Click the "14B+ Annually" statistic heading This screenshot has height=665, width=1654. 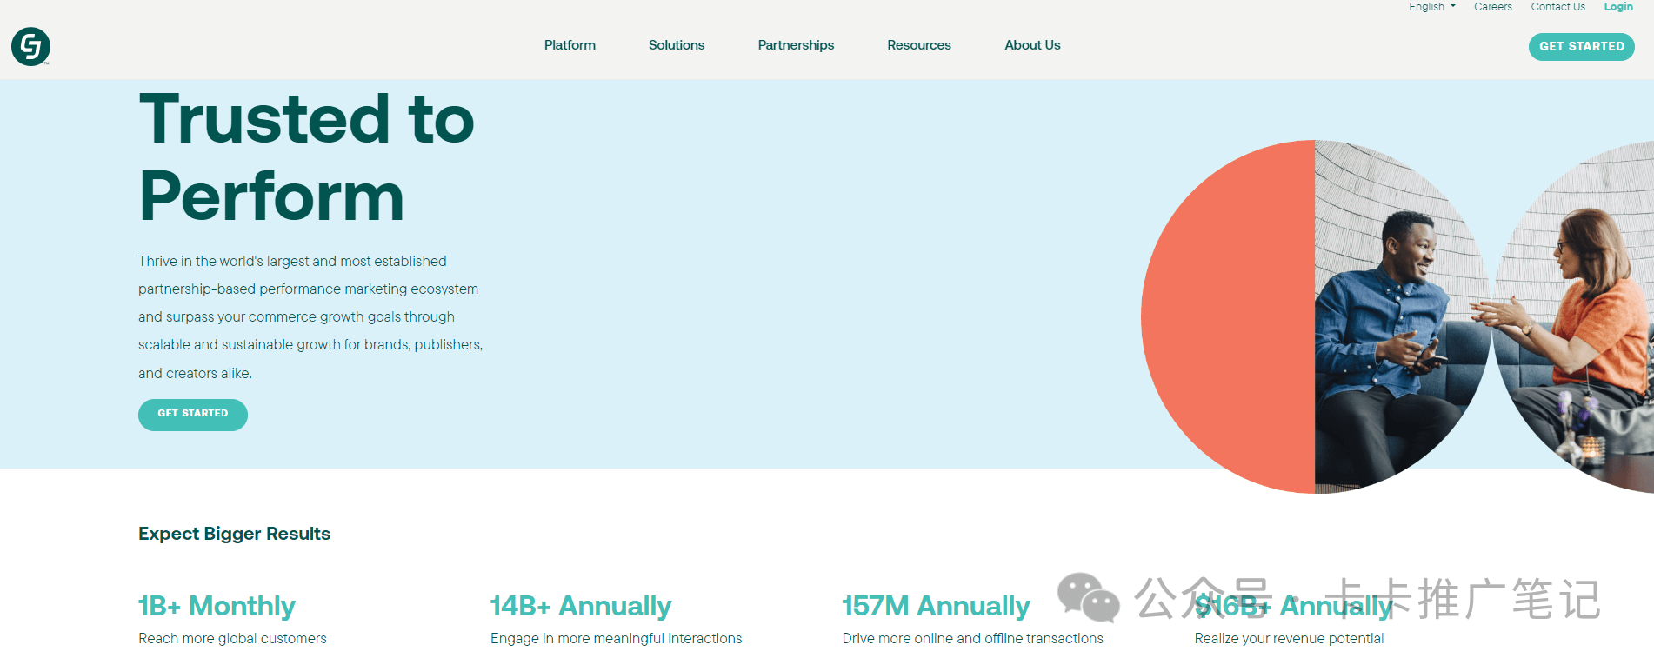tap(580, 606)
